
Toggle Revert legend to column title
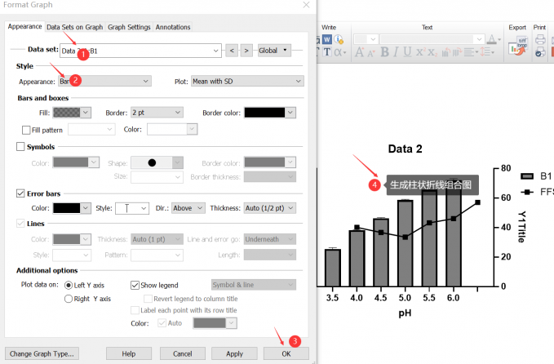pos(148,299)
